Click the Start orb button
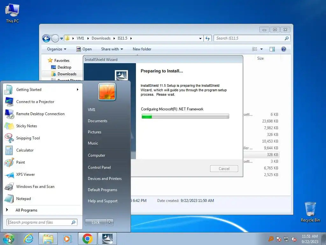Image resolution: width=326 pixels, height=245 pixels. [x=8, y=239]
